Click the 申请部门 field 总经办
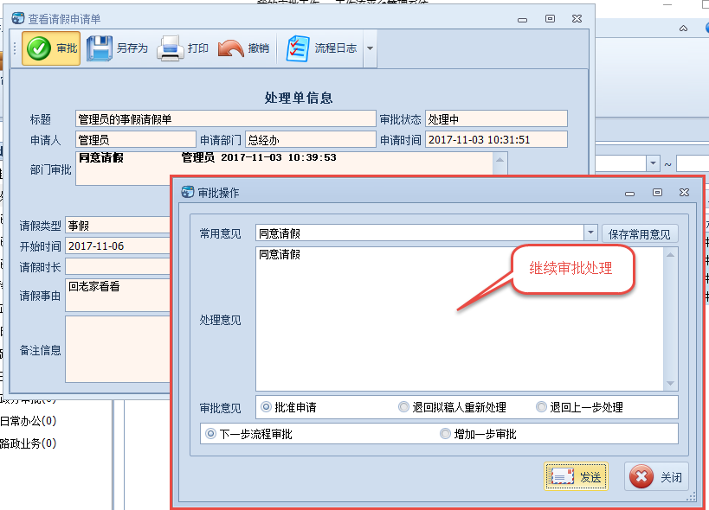This screenshot has width=709, height=510. coord(311,140)
